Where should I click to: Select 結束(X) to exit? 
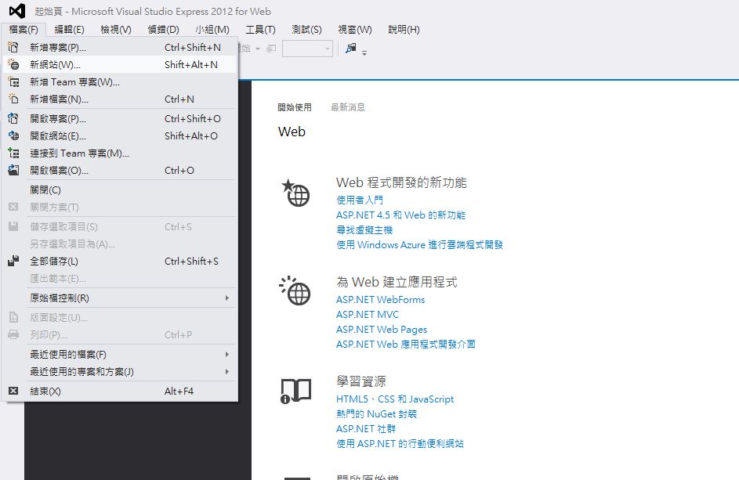119,391
